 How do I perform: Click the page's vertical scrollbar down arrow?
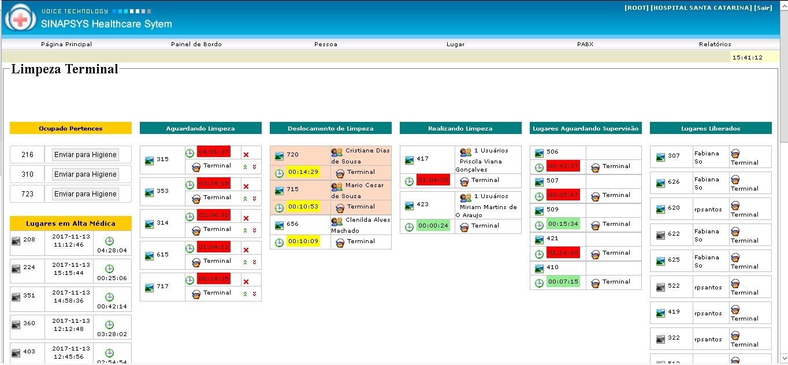[x=783, y=360]
